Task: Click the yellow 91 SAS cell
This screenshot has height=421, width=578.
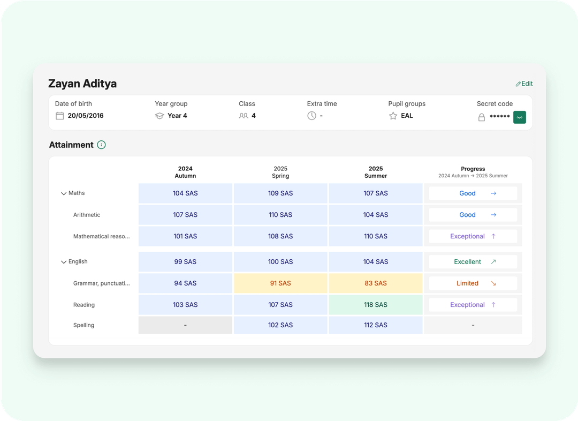Action: [280, 283]
